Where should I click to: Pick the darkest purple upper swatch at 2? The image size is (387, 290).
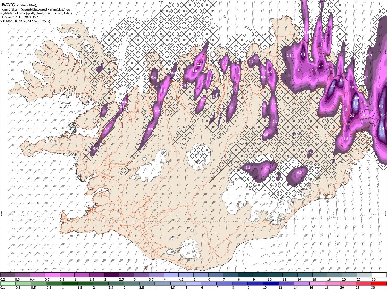pos(111,275)
